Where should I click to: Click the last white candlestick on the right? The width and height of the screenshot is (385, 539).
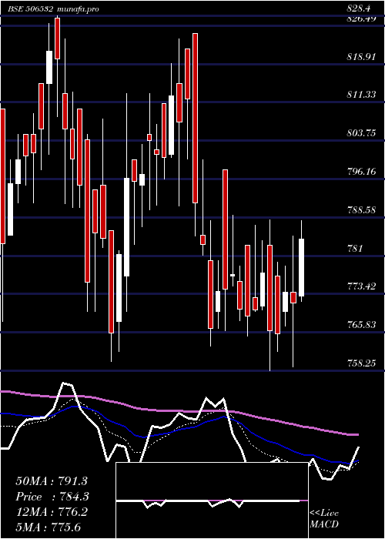click(302, 267)
